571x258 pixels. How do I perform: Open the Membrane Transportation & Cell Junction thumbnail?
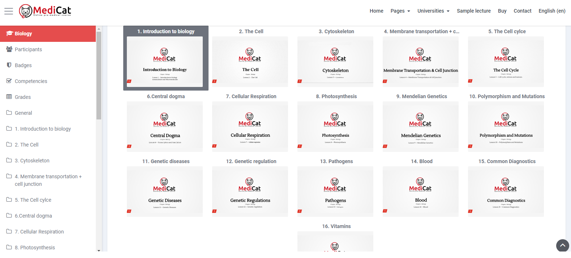[x=421, y=62]
